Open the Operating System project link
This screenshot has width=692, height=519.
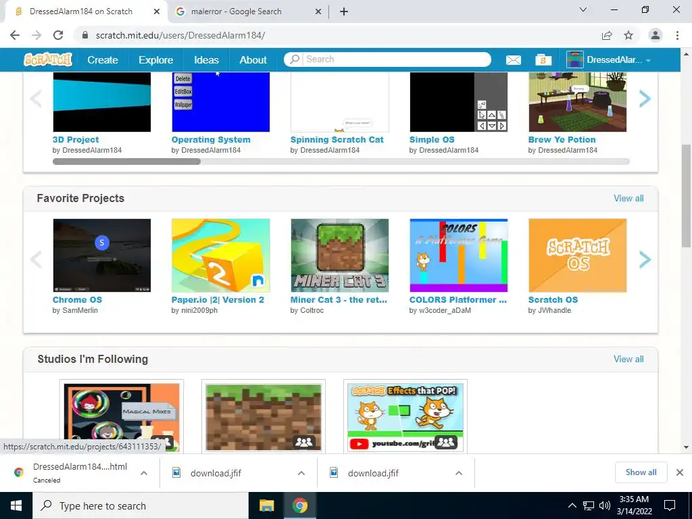point(211,139)
